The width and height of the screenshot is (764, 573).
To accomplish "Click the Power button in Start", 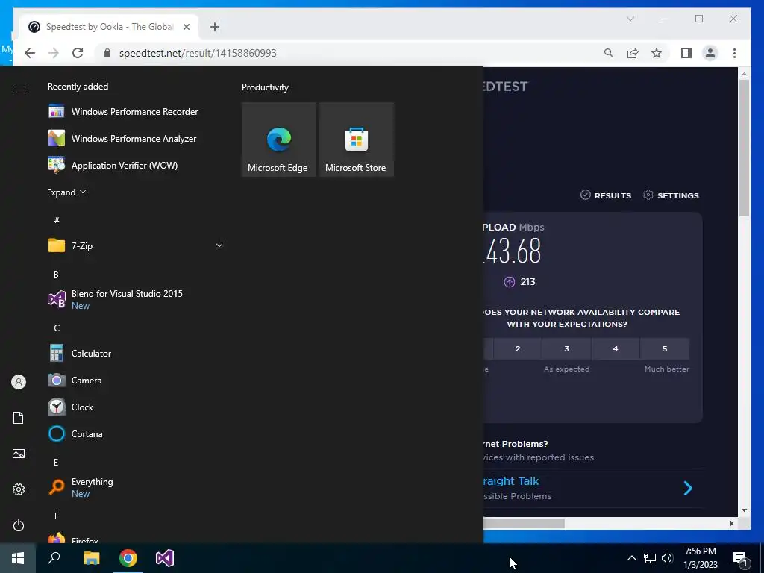I will click(x=19, y=525).
